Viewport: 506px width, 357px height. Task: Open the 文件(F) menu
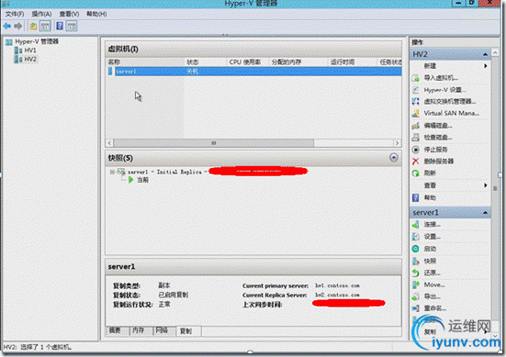[x=15, y=14]
